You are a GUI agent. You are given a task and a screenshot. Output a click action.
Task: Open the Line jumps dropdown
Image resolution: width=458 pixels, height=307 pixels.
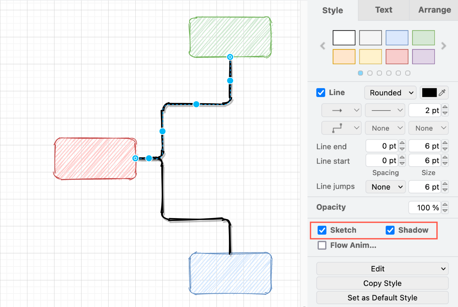385,187
